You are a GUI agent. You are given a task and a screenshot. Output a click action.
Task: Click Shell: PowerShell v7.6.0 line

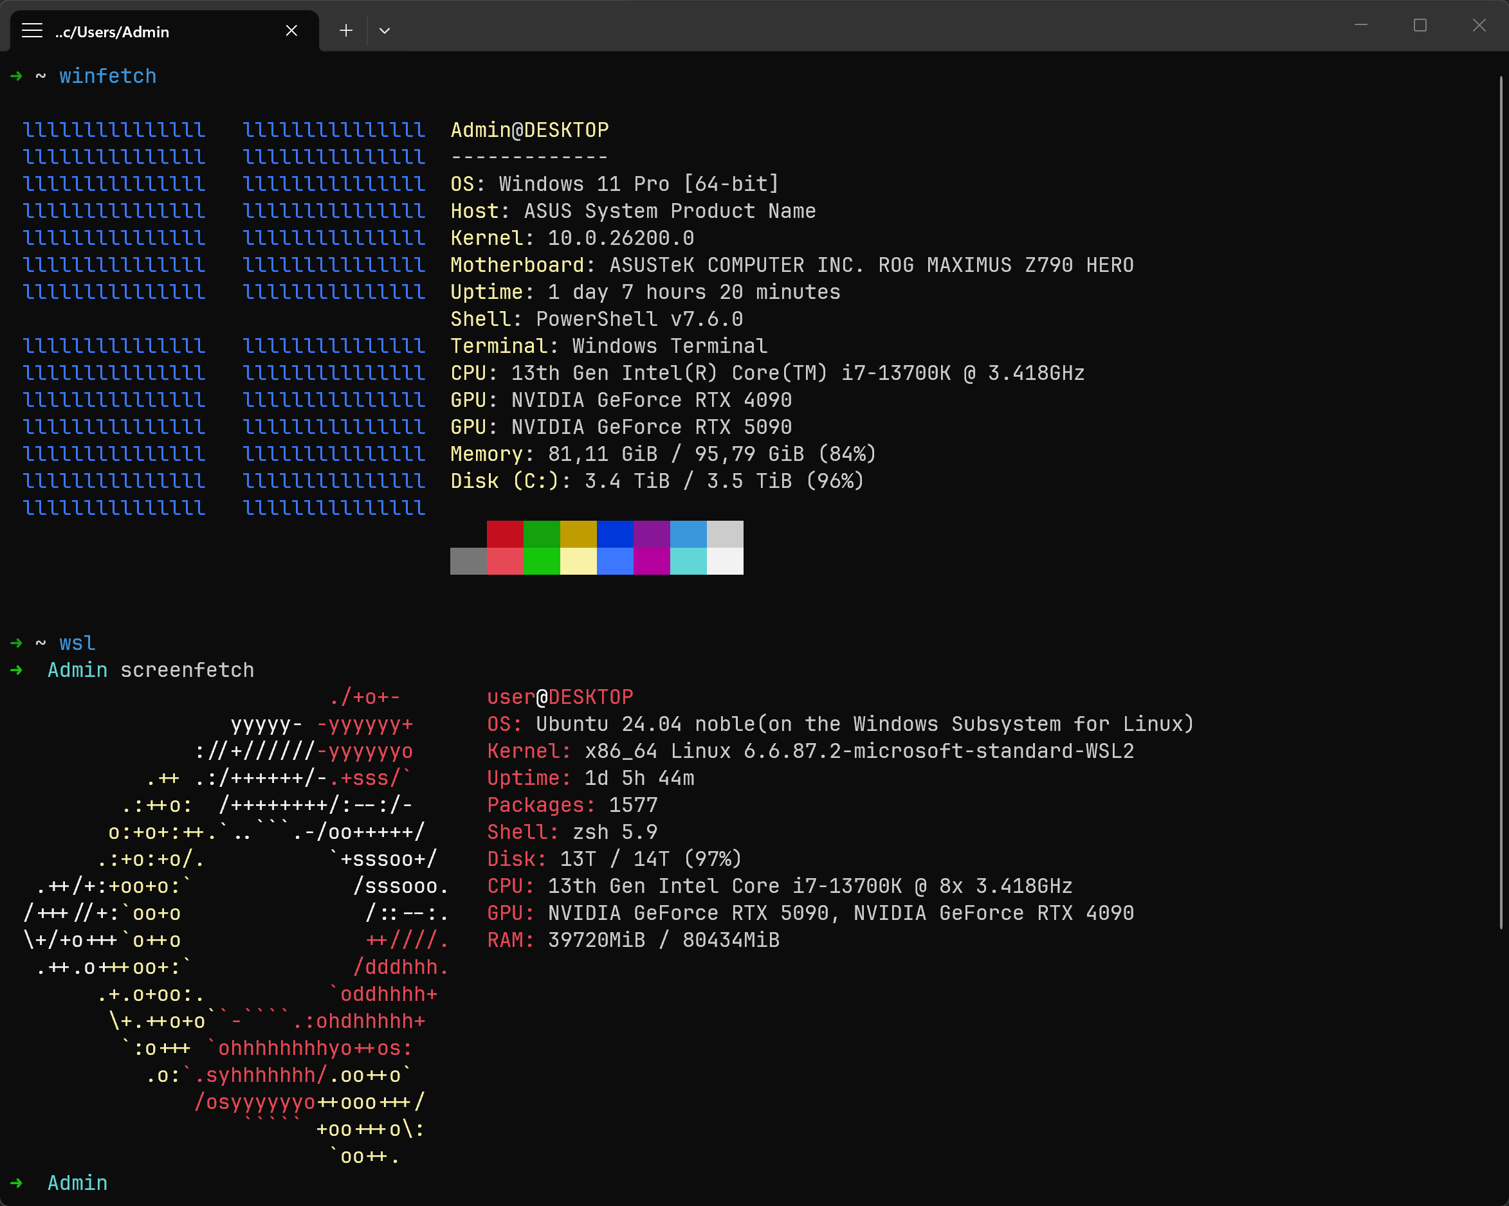[596, 319]
